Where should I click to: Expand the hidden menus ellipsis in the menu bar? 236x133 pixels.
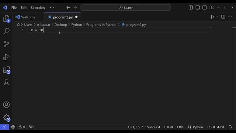(x=52, y=7)
